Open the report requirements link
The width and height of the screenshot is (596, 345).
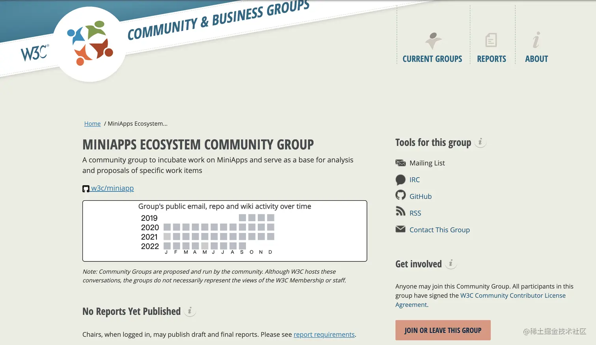click(x=324, y=334)
